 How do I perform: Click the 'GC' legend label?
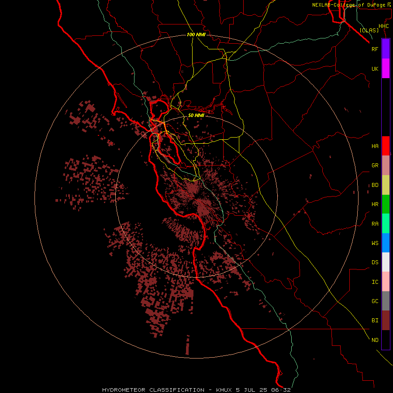click(375, 301)
